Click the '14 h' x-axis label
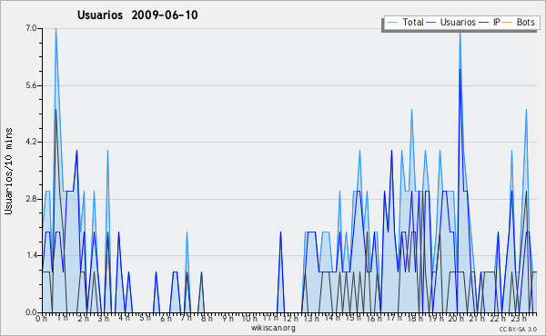Viewport: 546px width, 336px height. 332,318
